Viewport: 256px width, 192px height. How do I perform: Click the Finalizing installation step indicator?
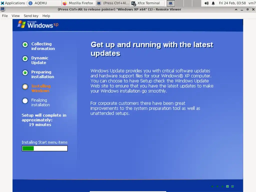[25, 101]
